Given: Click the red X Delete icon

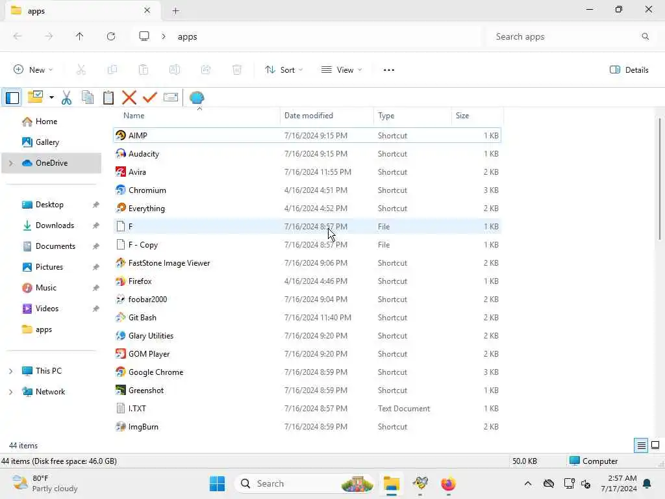Looking at the screenshot, I should [129, 97].
